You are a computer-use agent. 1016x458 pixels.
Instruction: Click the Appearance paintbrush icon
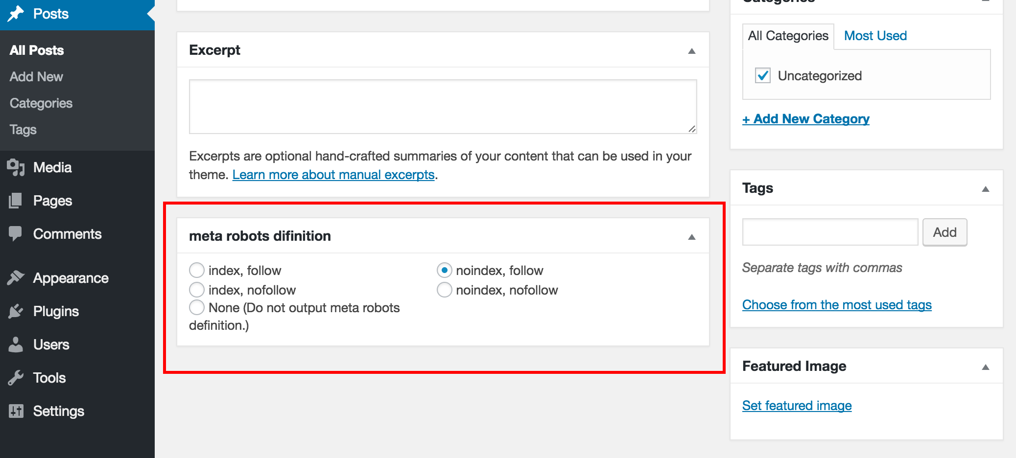point(16,277)
